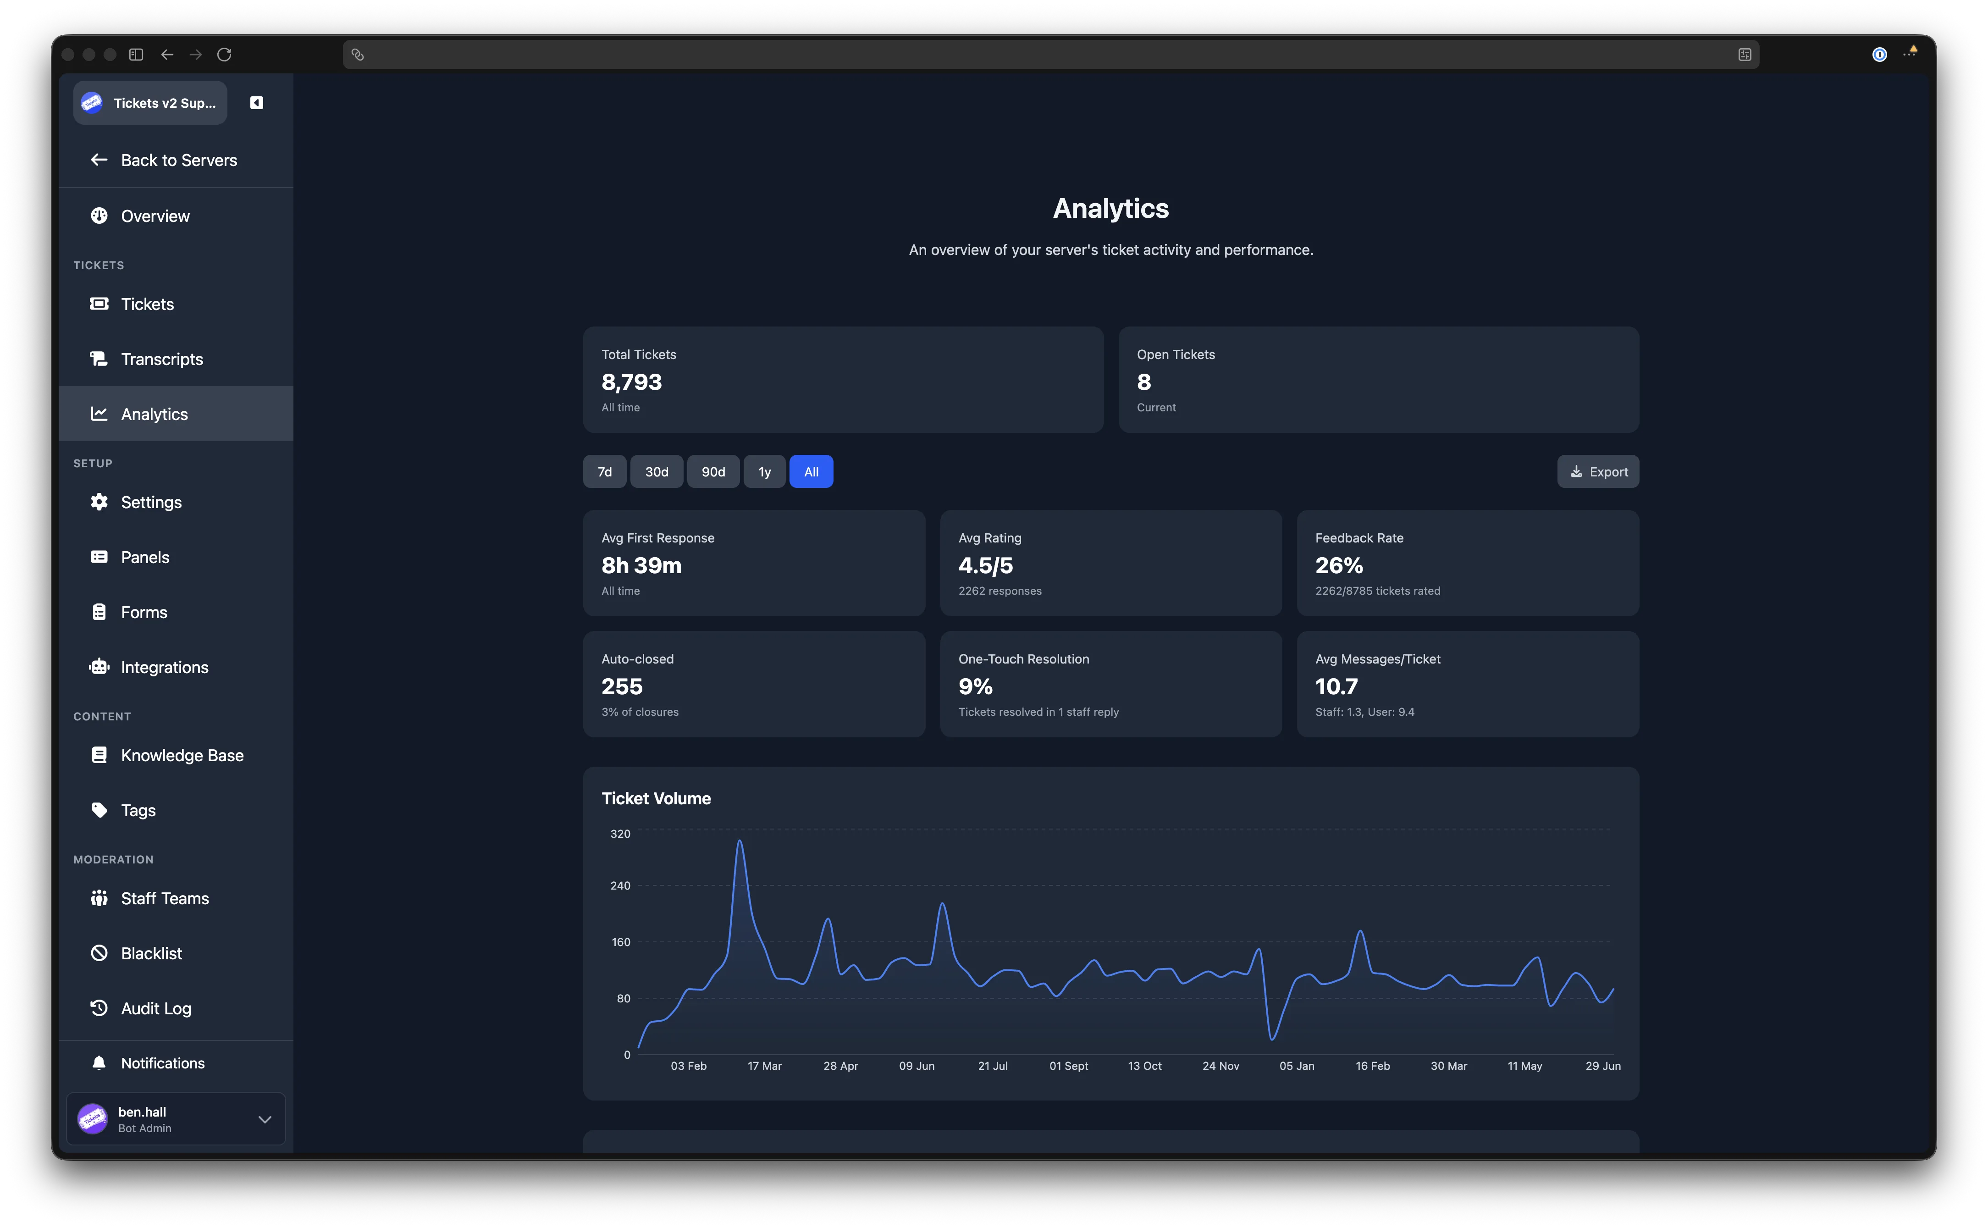Viewport: 1988px width, 1228px height.
Task: Select the 30d time range
Action: pos(656,471)
